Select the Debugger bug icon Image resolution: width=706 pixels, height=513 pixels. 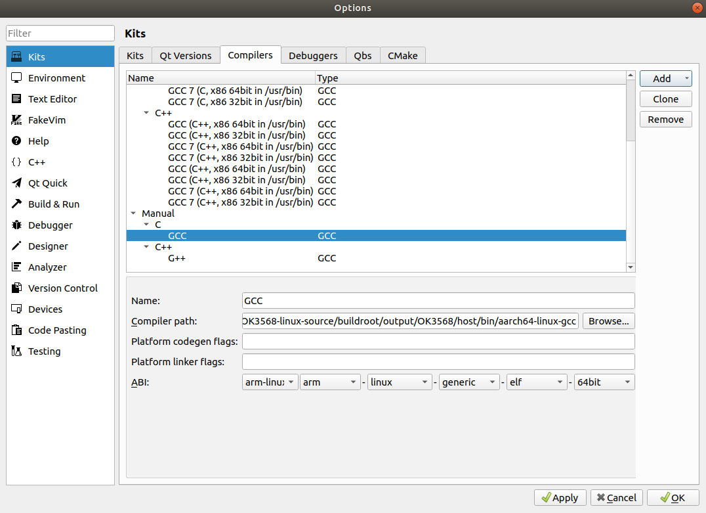click(17, 225)
